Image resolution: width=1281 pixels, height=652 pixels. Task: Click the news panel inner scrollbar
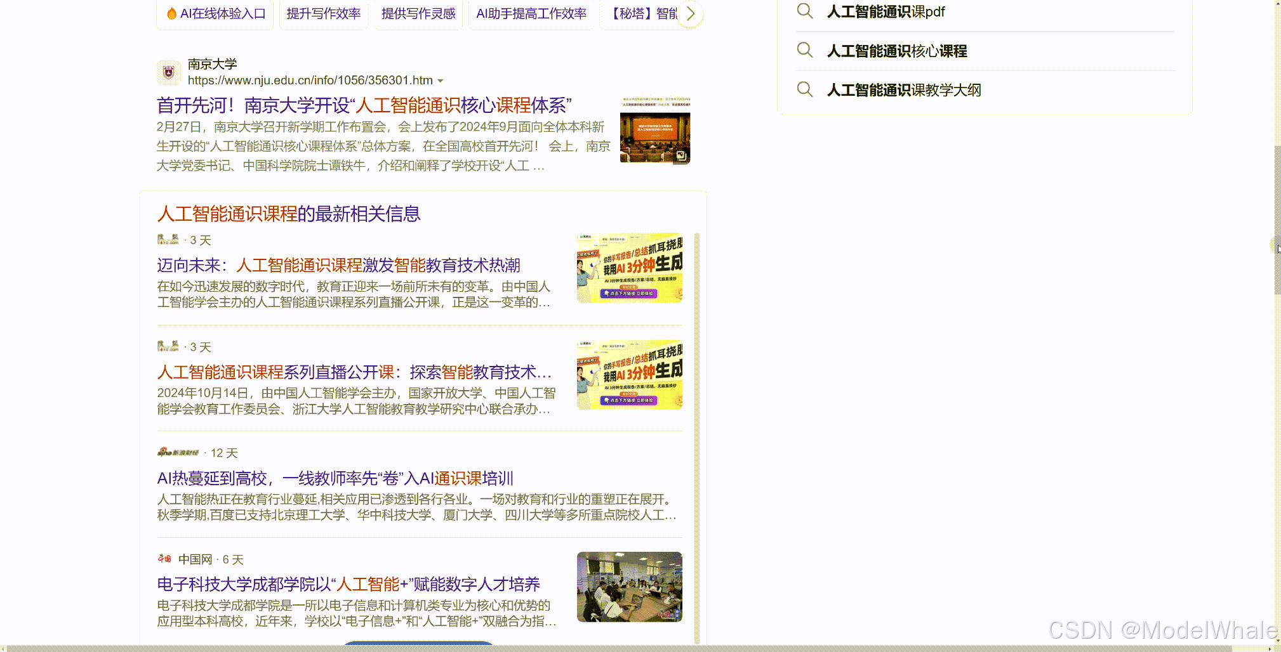coord(697,438)
